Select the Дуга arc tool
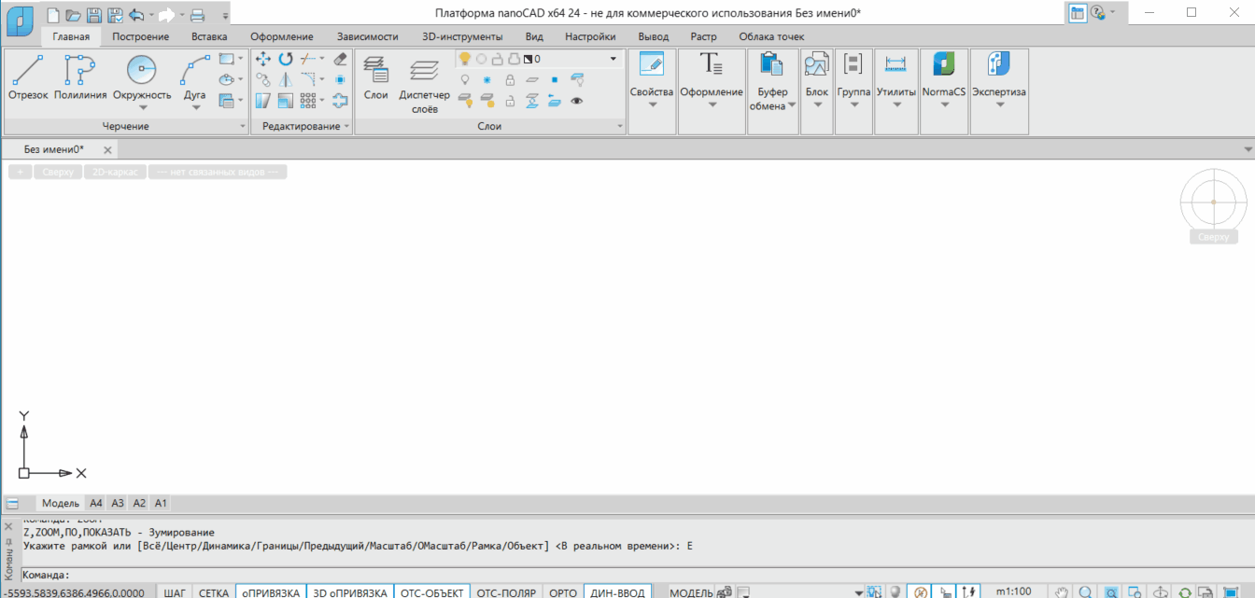The image size is (1255, 598). [x=195, y=82]
